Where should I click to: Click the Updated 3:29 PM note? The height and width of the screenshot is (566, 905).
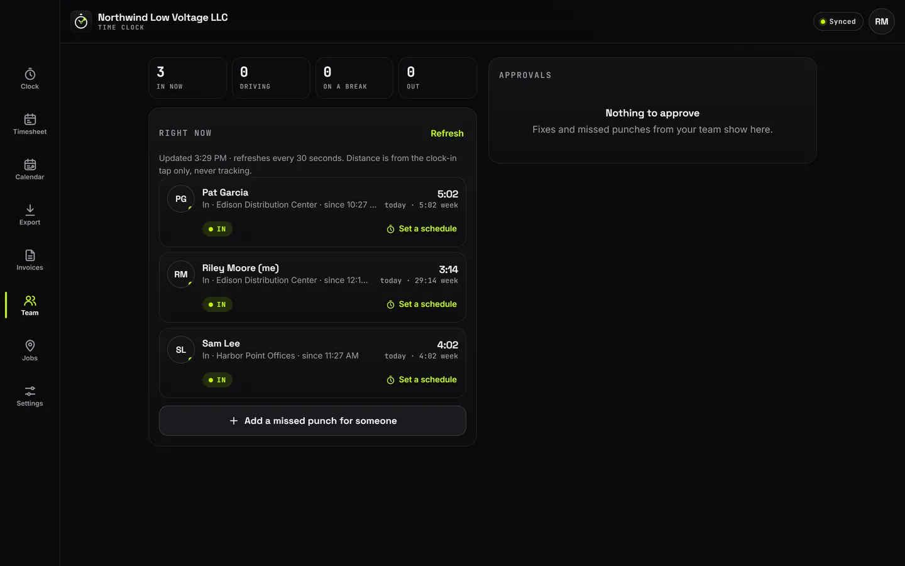[x=308, y=164]
